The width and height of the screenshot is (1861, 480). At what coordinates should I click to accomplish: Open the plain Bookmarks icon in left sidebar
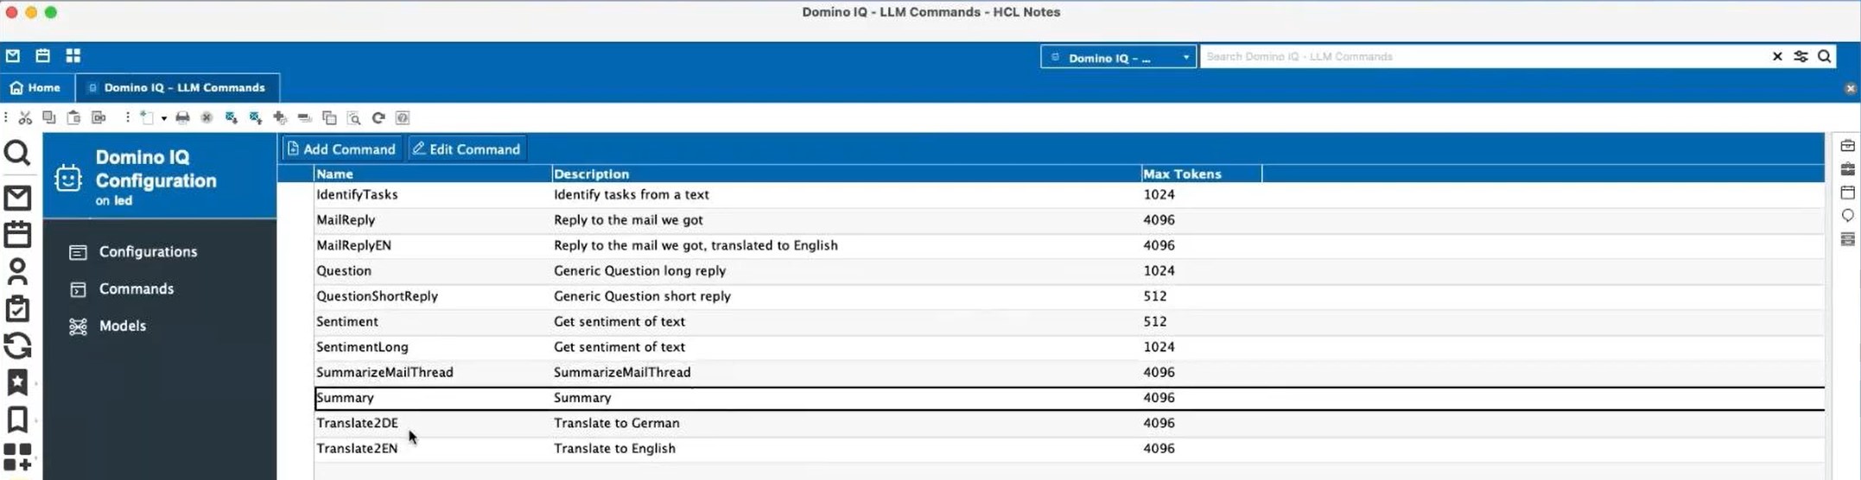[17, 420]
